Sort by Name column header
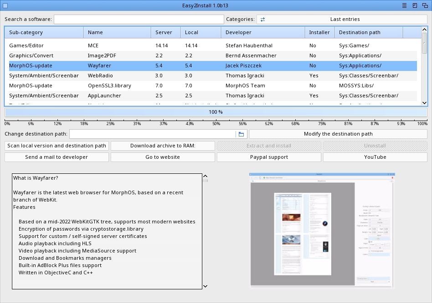 click(117, 32)
